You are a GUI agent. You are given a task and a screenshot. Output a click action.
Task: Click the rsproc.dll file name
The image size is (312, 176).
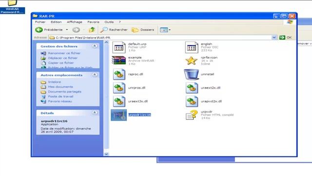(136, 74)
